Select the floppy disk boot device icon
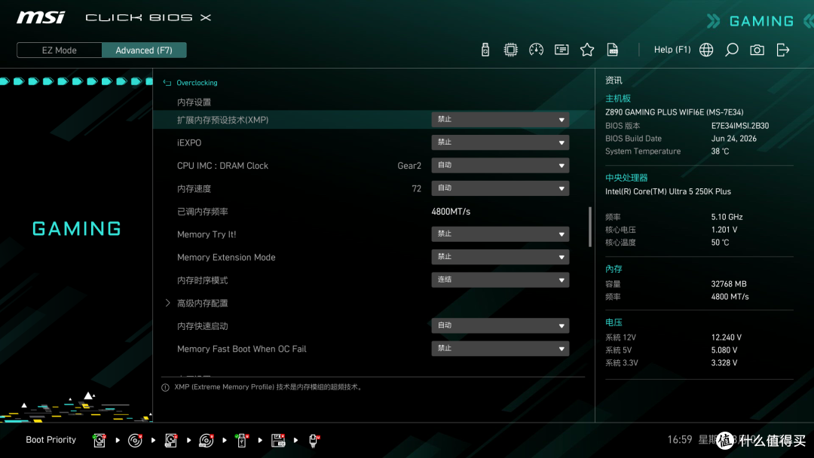This screenshot has height=458, width=814. 278,441
